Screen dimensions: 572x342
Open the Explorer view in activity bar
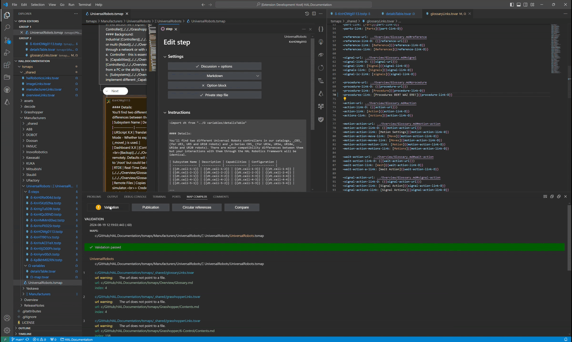[x=7, y=15]
